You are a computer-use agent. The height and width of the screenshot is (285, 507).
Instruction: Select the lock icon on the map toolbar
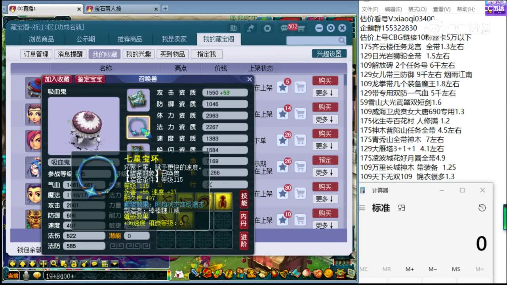tap(74, 264)
